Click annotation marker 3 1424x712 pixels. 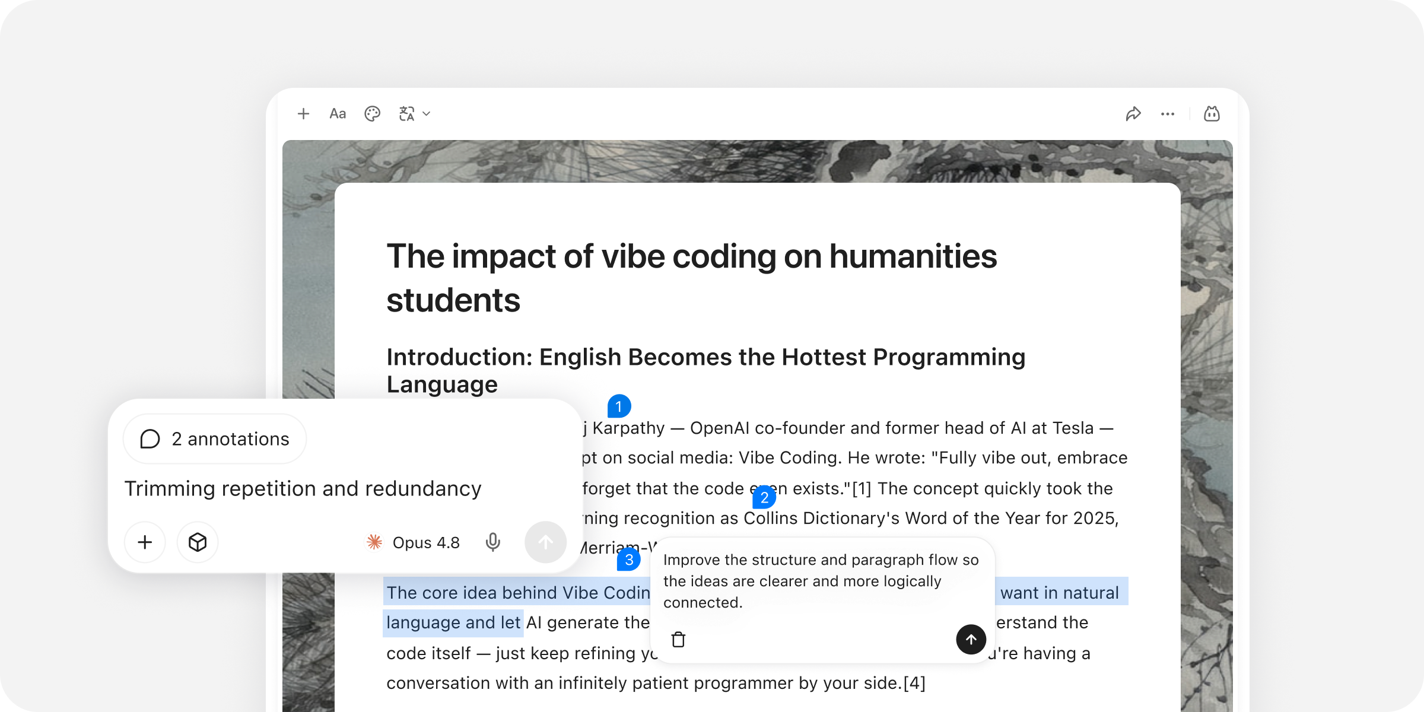[629, 559]
